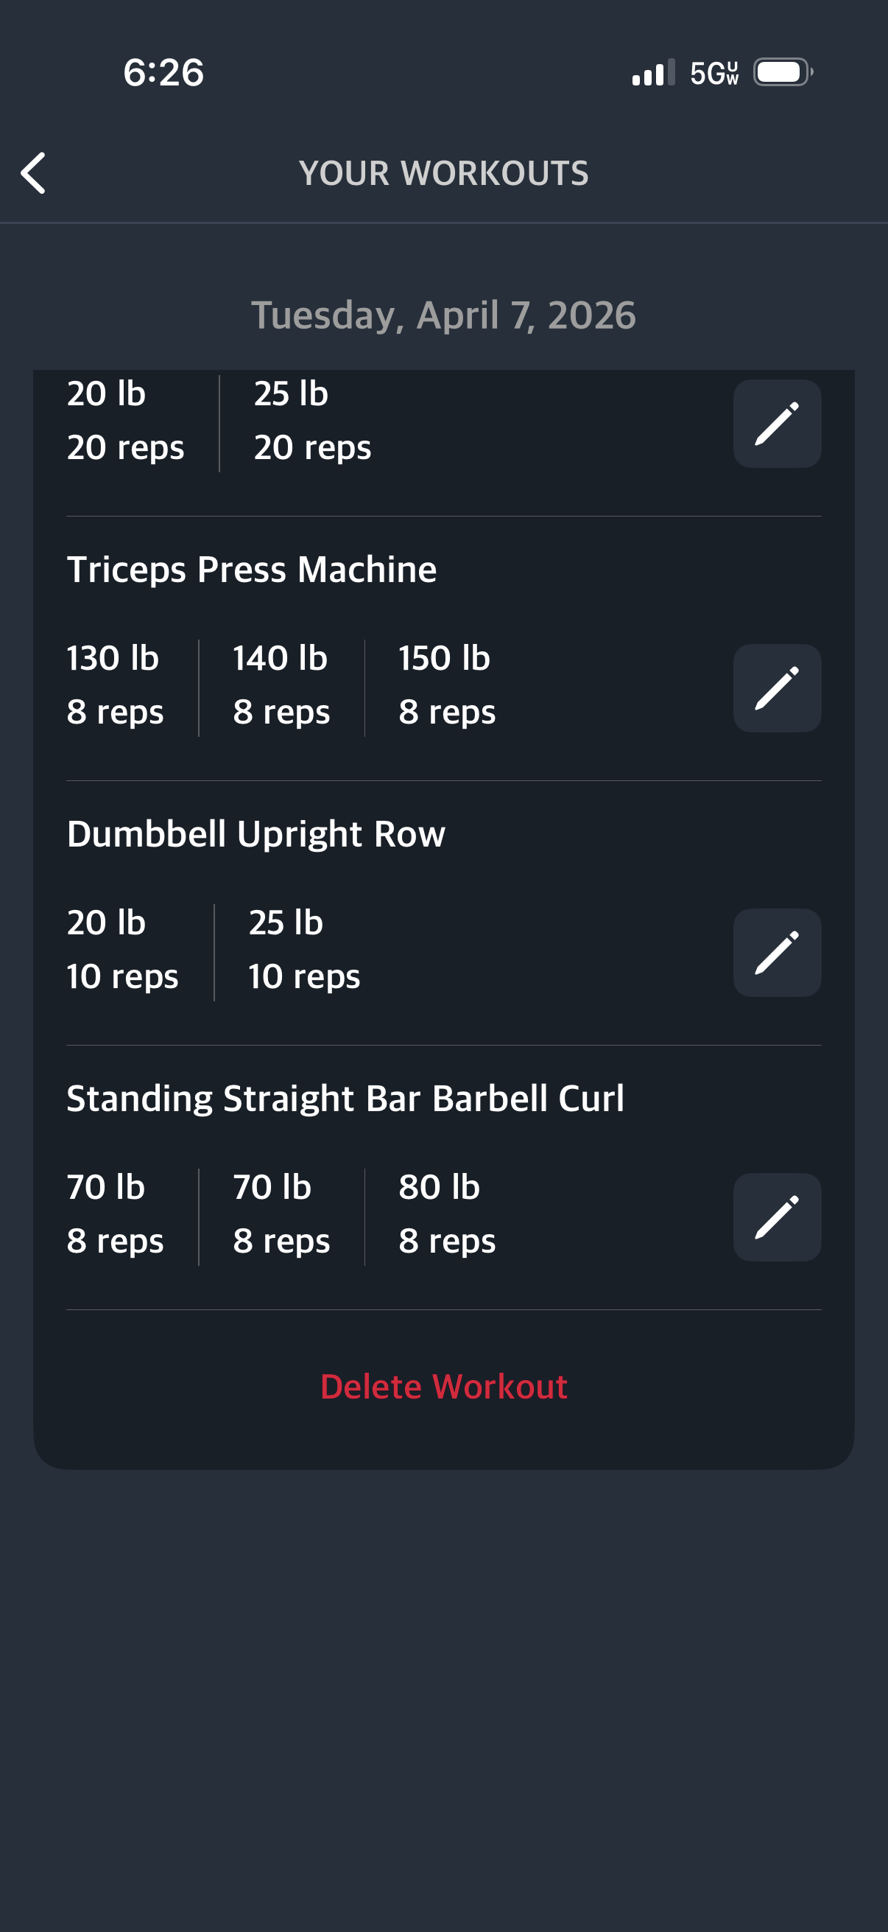This screenshot has width=888, height=1932.
Task: Tap the 130 lb 8 reps set
Action: [x=115, y=685]
